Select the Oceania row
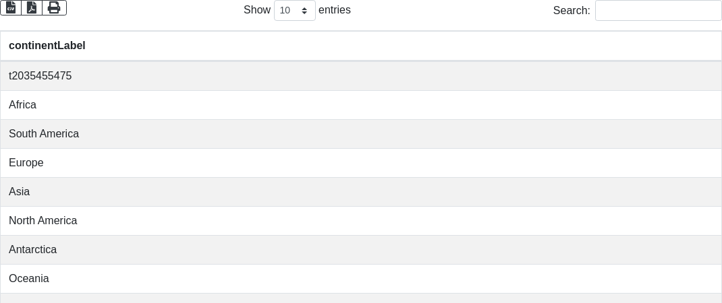The image size is (722, 303). pos(361,279)
